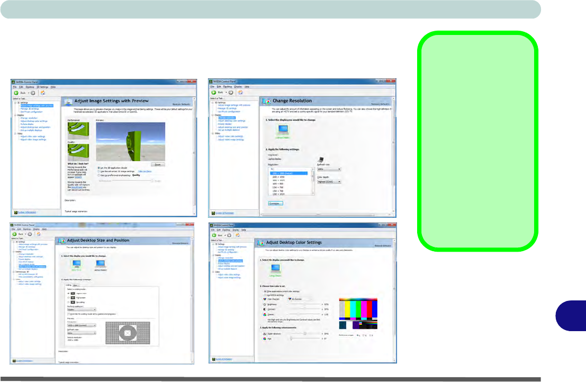Click the Adjust Image Settings with Preview header icon
Image resolution: width=586 pixels, height=382 pixels.
pyautogui.click(x=68, y=101)
